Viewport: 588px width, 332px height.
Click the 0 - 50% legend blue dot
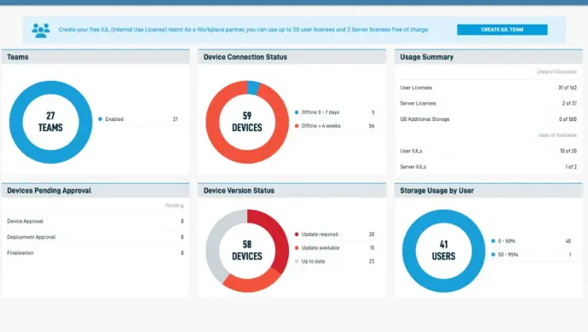pos(493,241)
